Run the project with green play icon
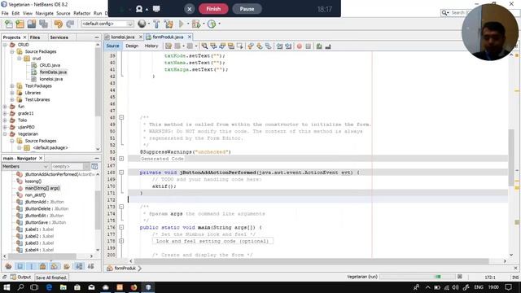The image size is (521, 293). 181,24
